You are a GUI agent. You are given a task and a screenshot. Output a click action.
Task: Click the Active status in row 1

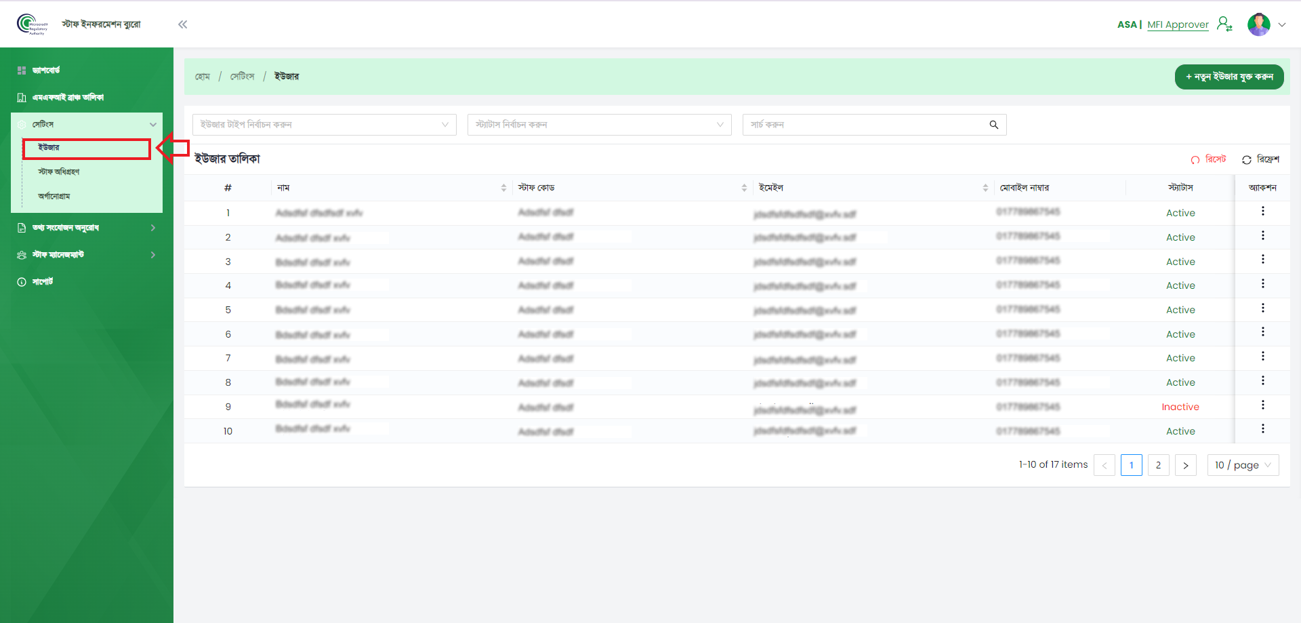1180,213
